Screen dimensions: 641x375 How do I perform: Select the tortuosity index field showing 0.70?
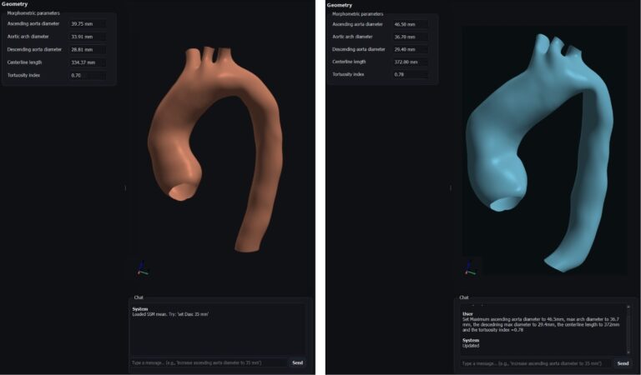[87, 76]
